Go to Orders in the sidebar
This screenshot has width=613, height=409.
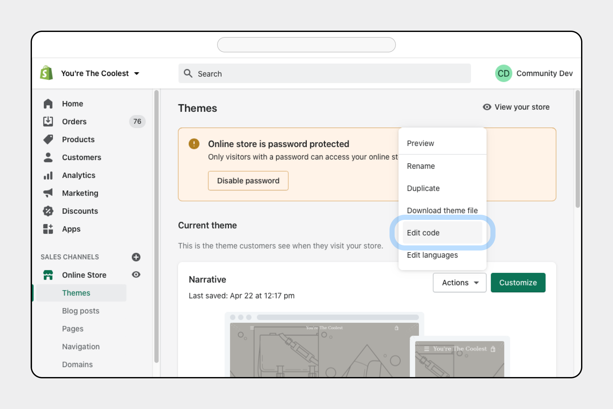coord(74,121)
